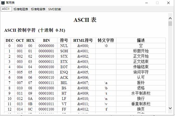Click the scrollbar up arrow
Image resolution: width=175 pixels, height=116 pixels.
(x=170, y=18)
